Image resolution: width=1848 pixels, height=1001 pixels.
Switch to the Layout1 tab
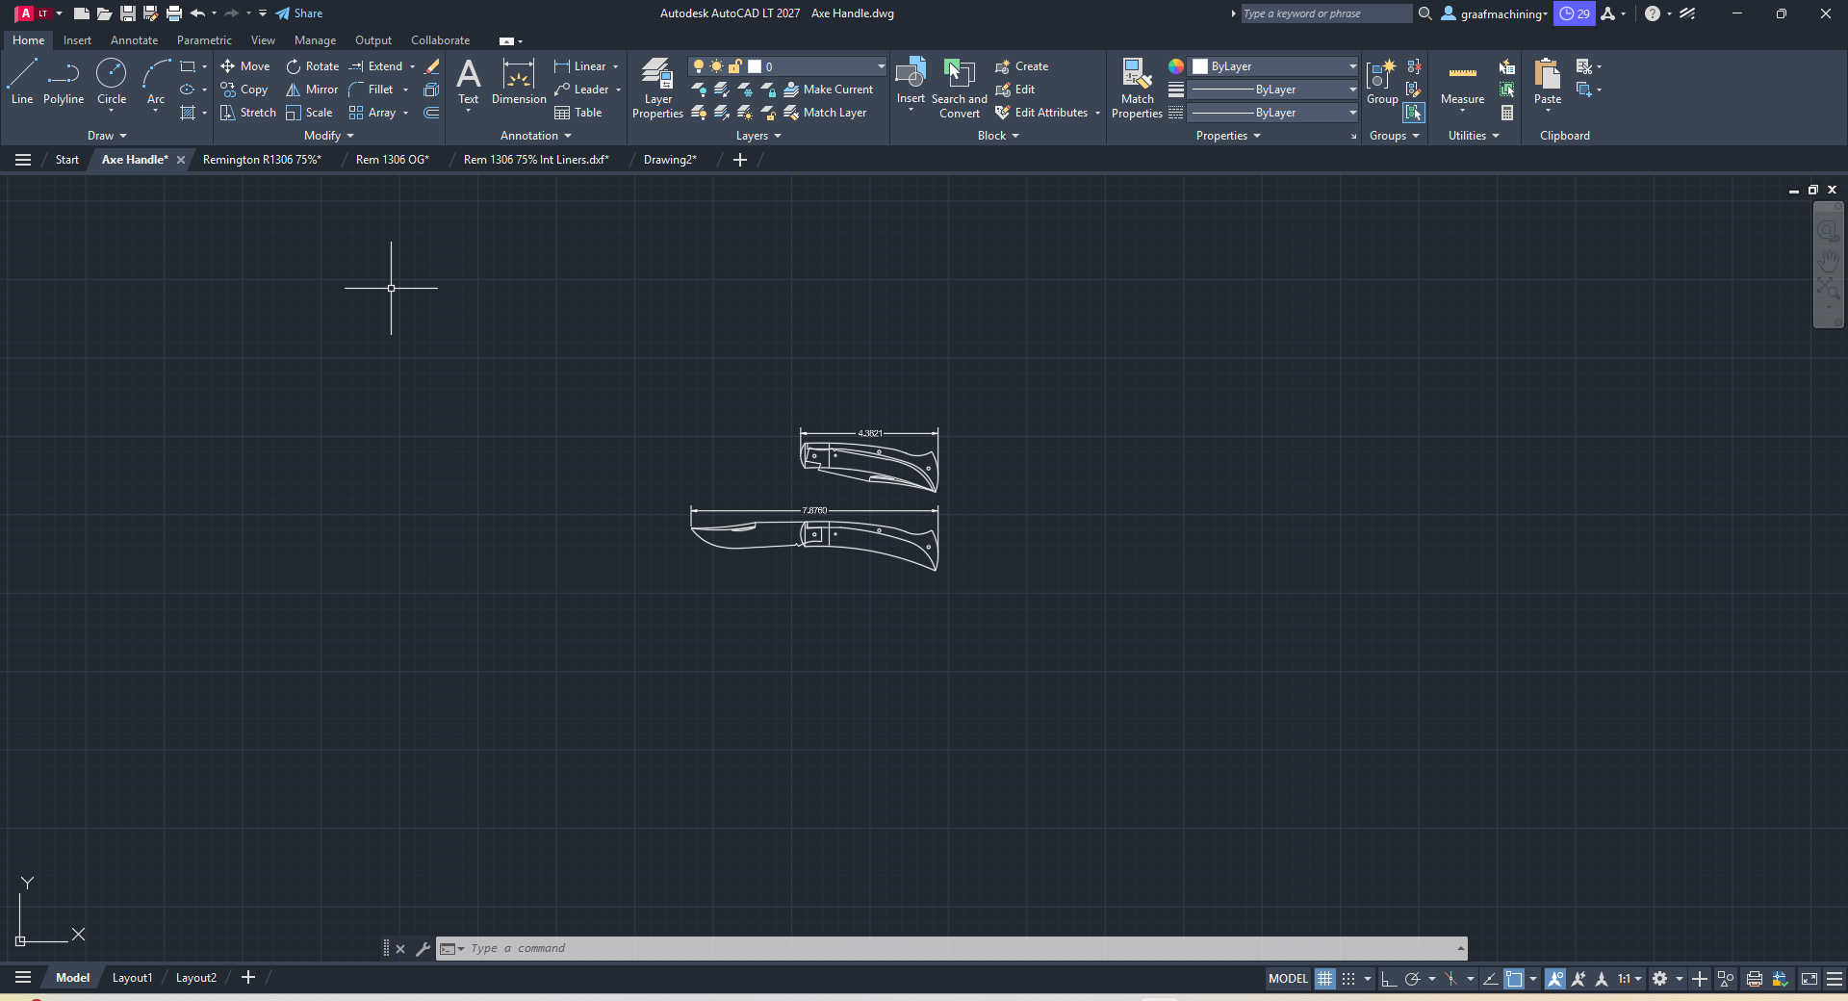(x=132, y=978)
